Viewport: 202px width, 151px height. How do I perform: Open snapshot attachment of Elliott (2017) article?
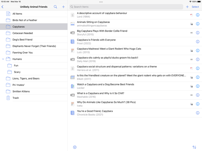click(191, 77)
